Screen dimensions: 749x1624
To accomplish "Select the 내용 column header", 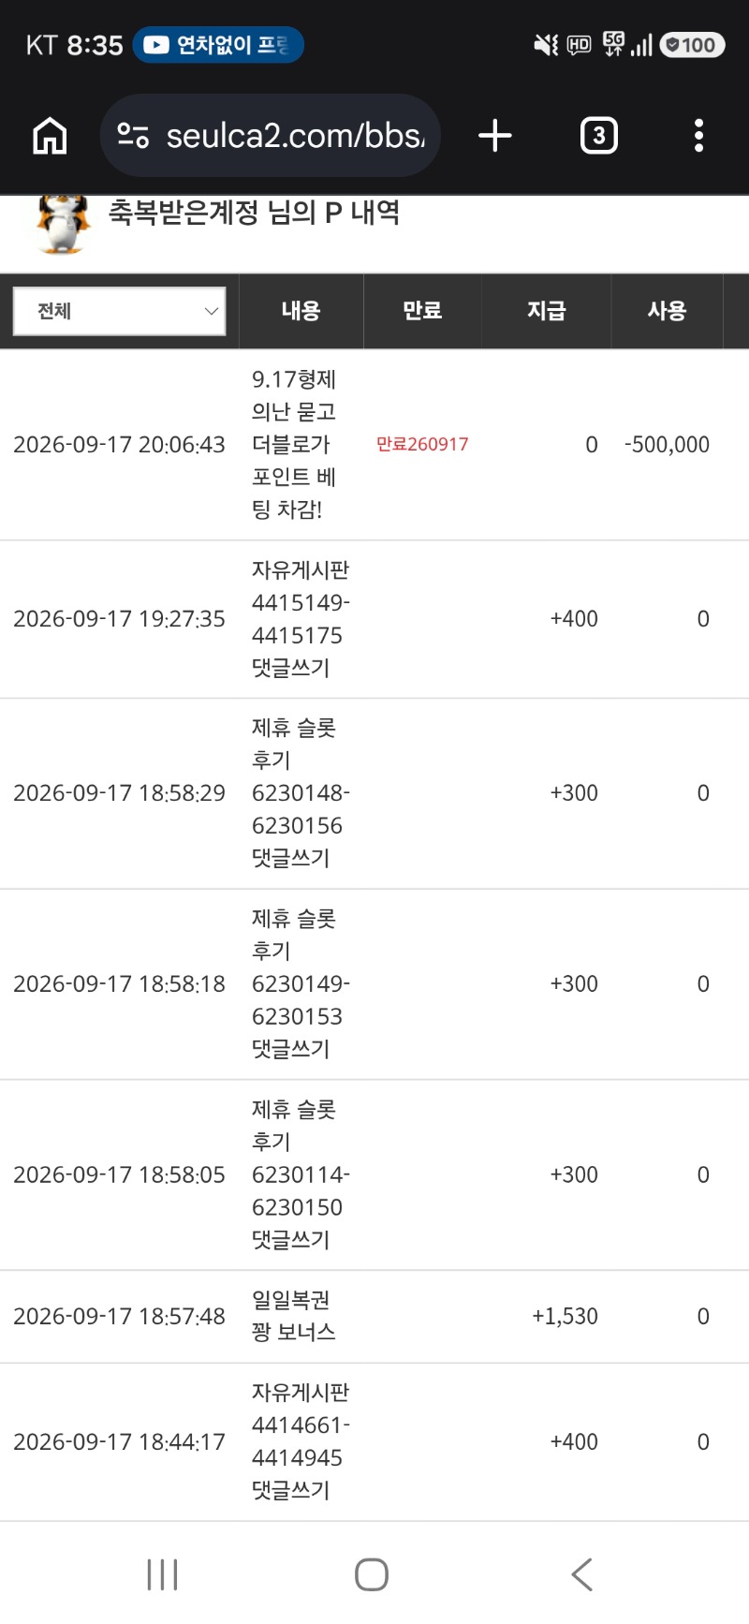I will 301,311.
